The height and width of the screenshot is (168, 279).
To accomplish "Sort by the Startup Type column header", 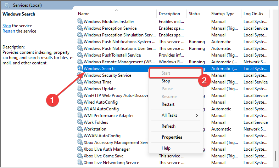I will click(223, 14).
